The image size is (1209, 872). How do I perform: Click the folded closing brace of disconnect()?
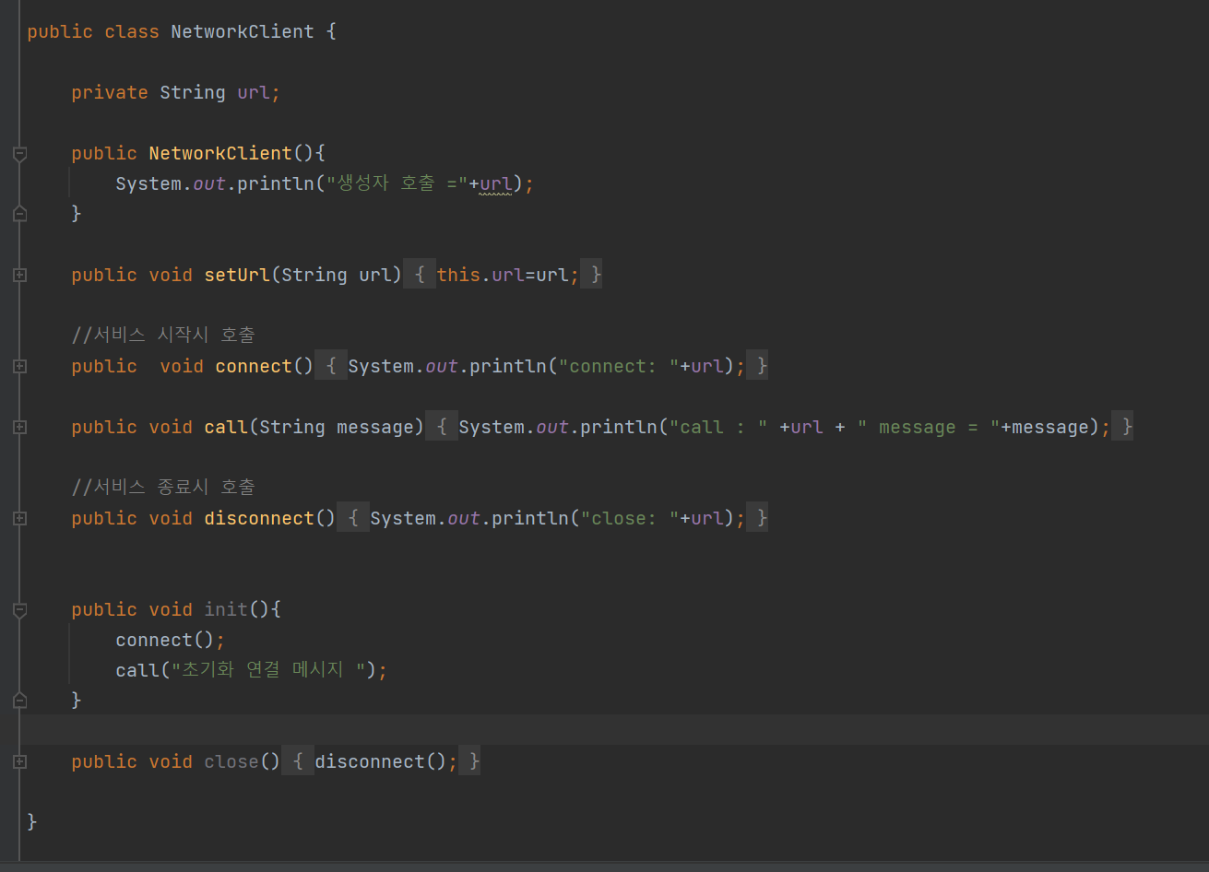[757, 518]
